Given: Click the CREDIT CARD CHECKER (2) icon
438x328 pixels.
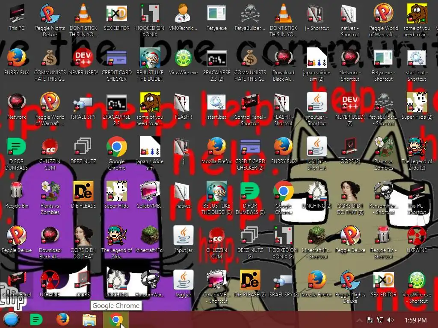Looking at the screenshot, I should pos(250,153).
